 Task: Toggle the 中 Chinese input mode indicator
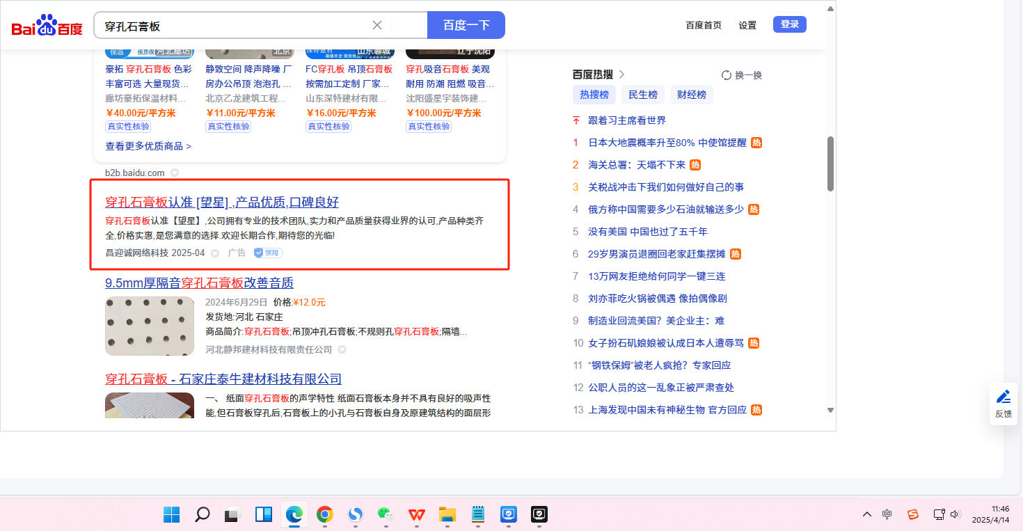[x=887, y=514]
